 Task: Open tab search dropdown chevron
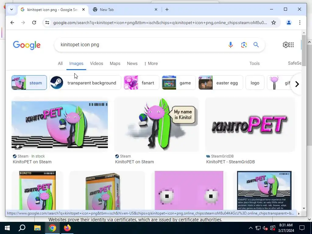[x=12, y=9]
